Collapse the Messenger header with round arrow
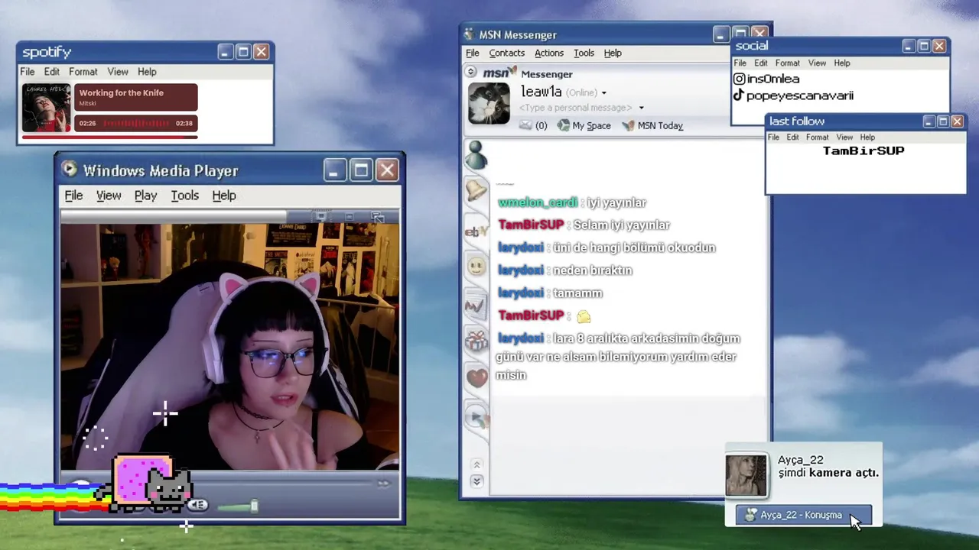Image resolution: width=979 pixels, height=550 pixels. pyautogui.click(x=471, y=72)
